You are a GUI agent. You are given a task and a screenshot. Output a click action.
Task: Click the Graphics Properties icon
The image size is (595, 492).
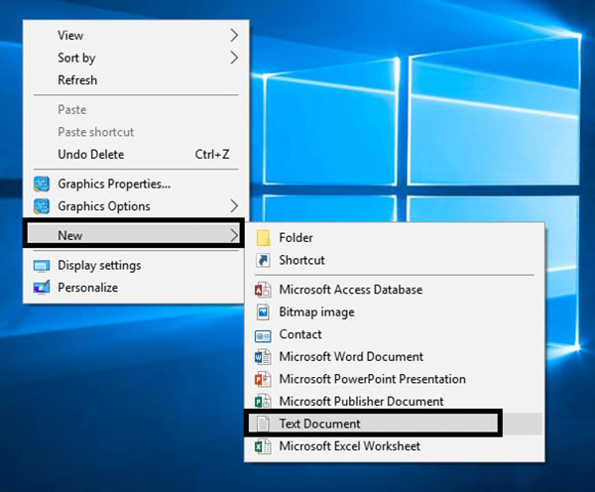tap(42, 184)
